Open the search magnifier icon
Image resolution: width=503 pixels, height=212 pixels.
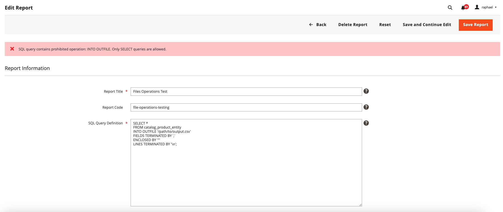[x=450, y=8]
